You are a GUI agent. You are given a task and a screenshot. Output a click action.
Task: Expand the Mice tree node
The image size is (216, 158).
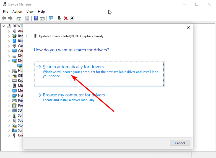[x=9, y=86]
